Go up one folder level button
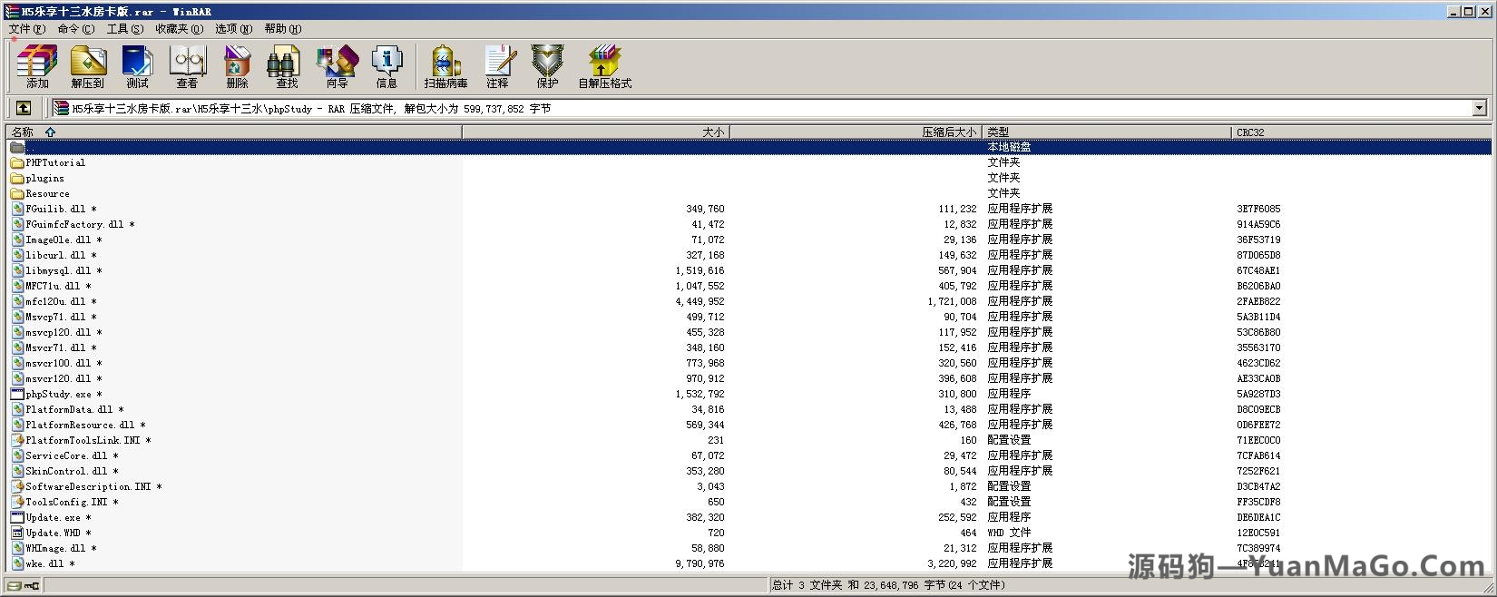This screenshot has width=1497, height=597. point(24,108)
